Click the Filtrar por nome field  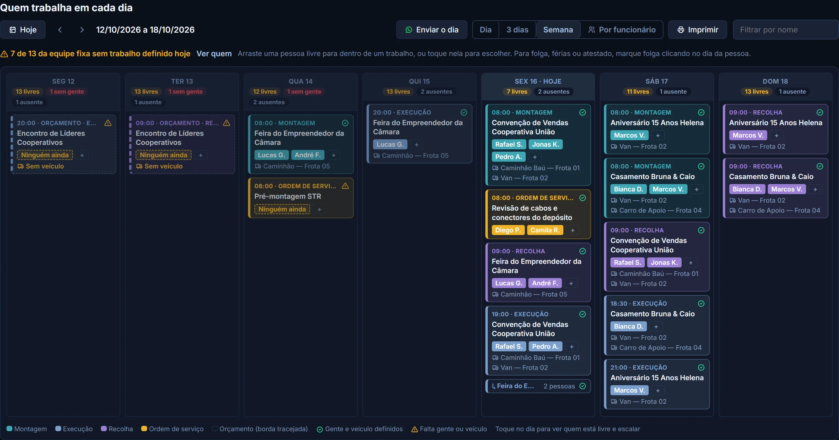pos(786,30)
